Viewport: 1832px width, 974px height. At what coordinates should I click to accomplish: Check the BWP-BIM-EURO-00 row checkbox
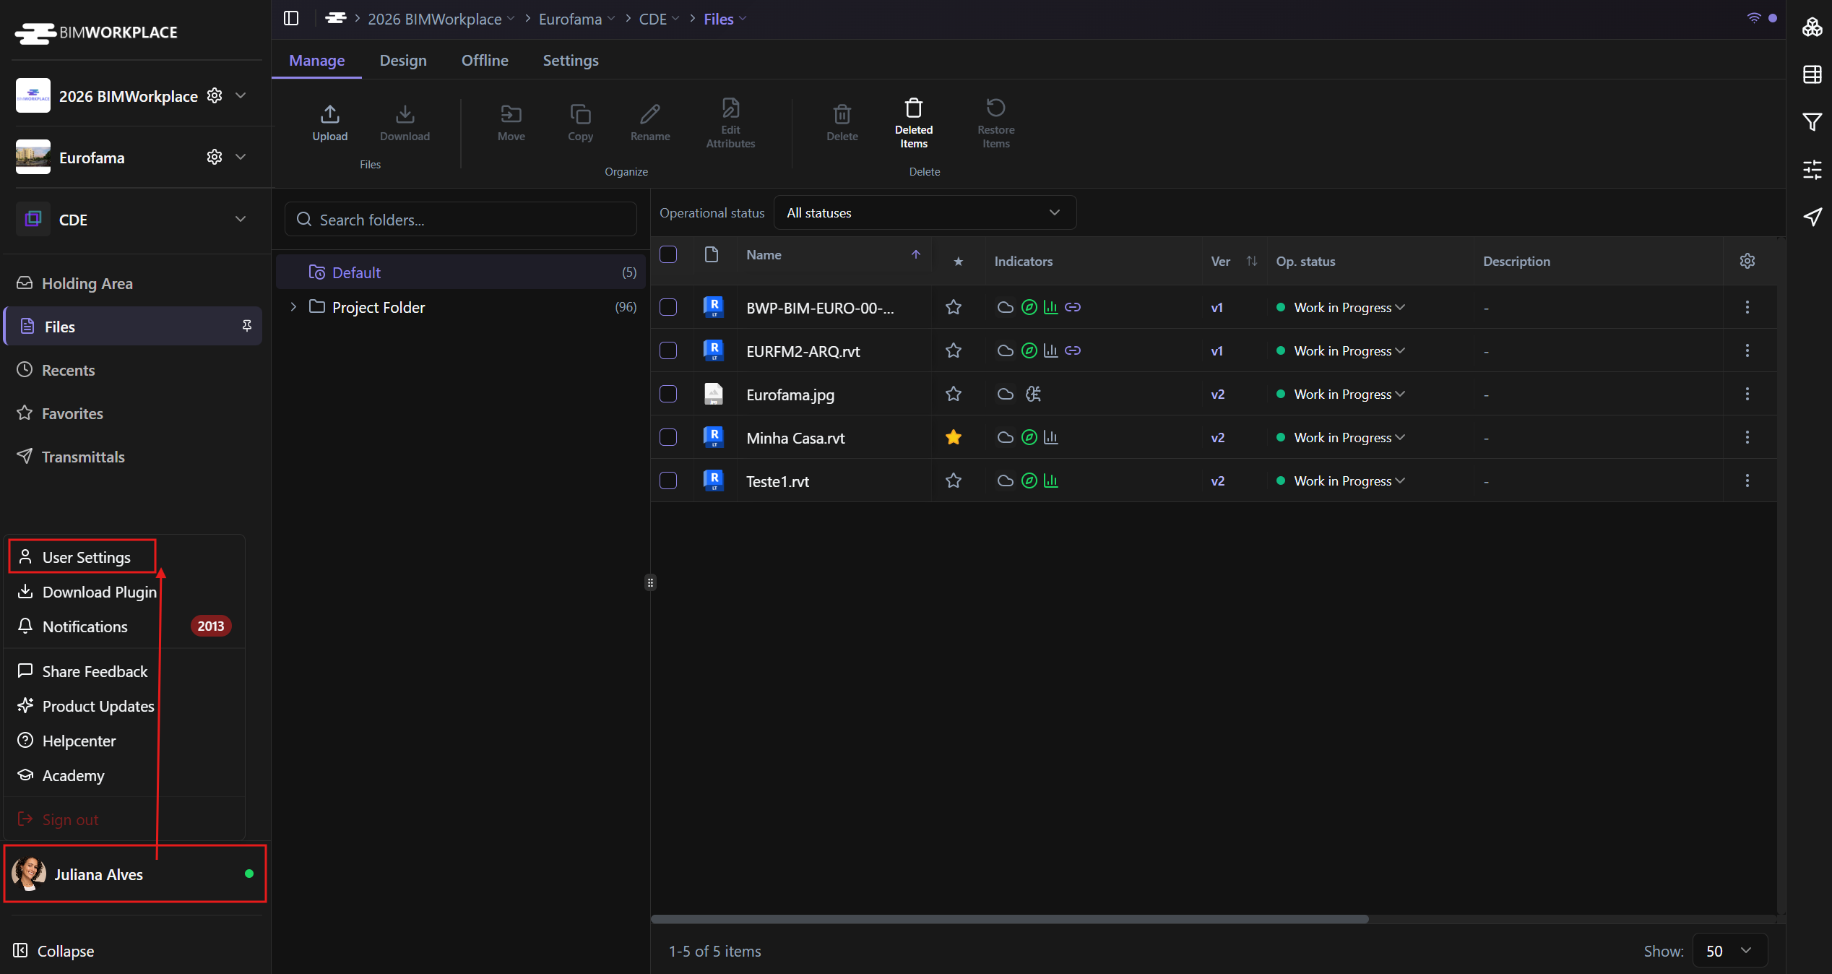click(668, 307)
